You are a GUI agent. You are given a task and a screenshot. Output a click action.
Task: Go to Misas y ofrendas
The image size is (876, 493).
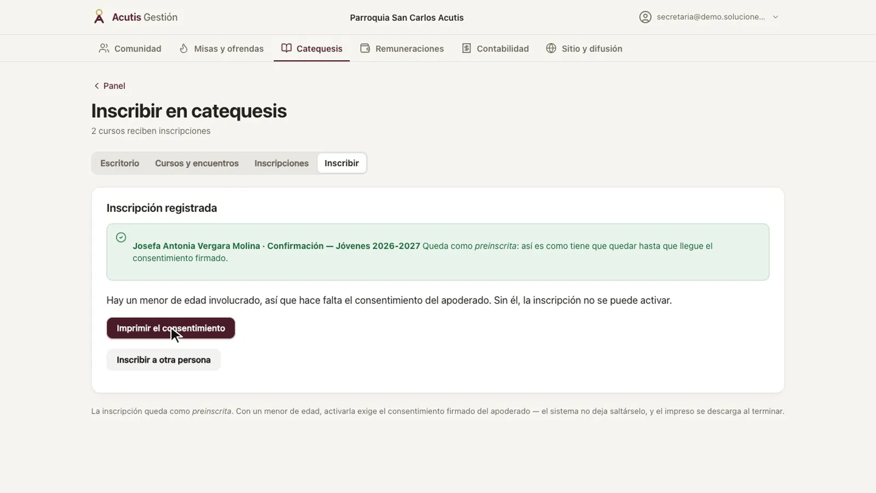[221, 48]
